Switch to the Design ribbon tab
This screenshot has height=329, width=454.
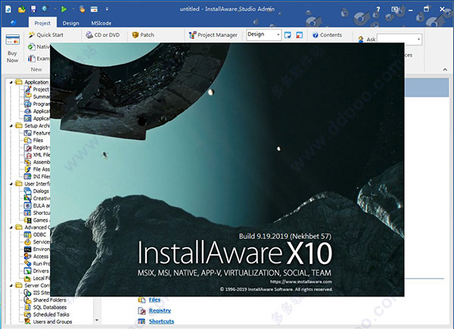pyautogui.click(x=70, y=23)
